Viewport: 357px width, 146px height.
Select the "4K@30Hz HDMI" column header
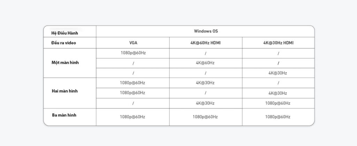pyautogui.click(x=278, y=43)
